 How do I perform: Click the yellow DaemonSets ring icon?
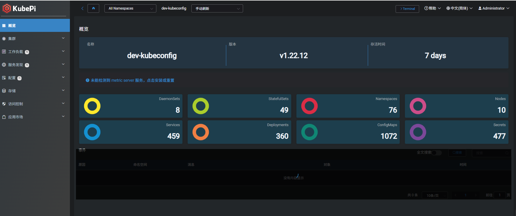[92, 106]
